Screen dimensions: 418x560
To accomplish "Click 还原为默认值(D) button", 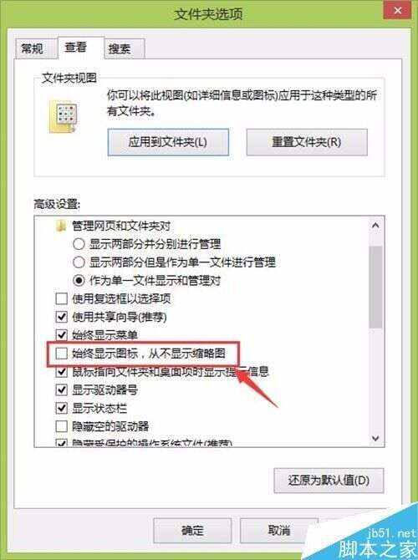I will point(329,481).
